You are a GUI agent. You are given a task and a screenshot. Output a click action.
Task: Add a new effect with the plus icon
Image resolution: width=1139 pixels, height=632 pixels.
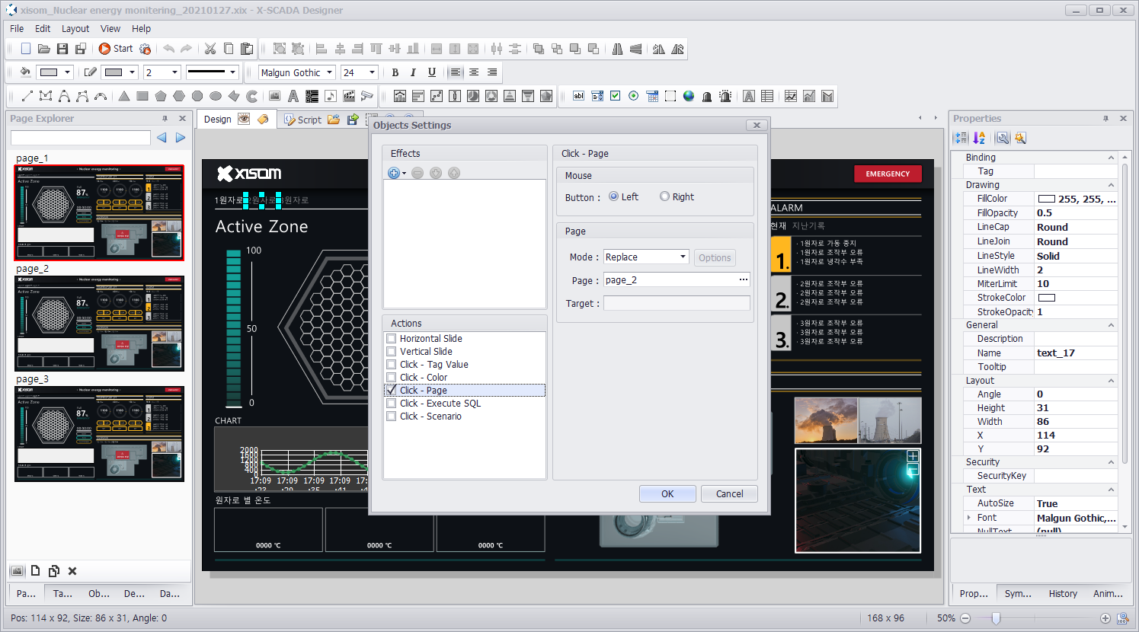click(394, 173)
